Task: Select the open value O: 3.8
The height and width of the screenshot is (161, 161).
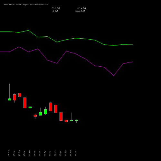Action: (x=55, y=11)
